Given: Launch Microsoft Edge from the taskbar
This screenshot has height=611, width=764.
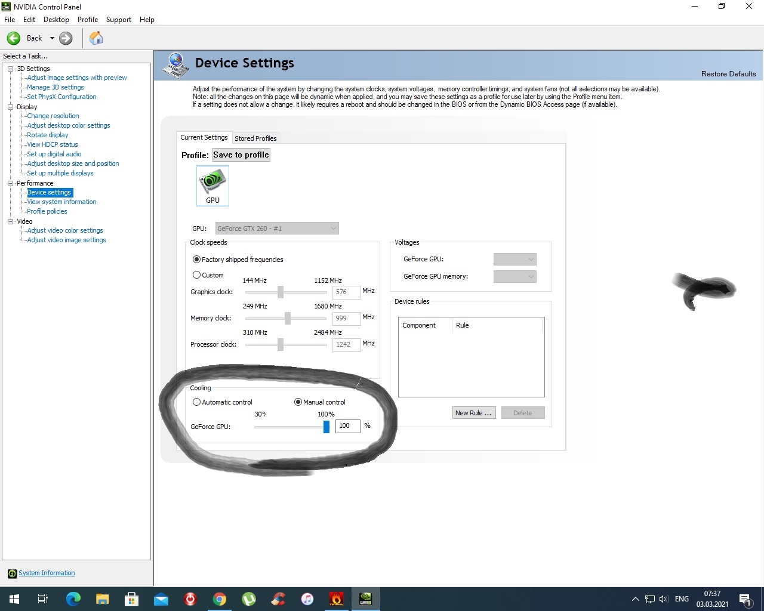Looking at the screenshot, I should (73, 599).
